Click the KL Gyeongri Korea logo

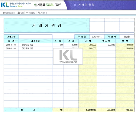(16, 5)
